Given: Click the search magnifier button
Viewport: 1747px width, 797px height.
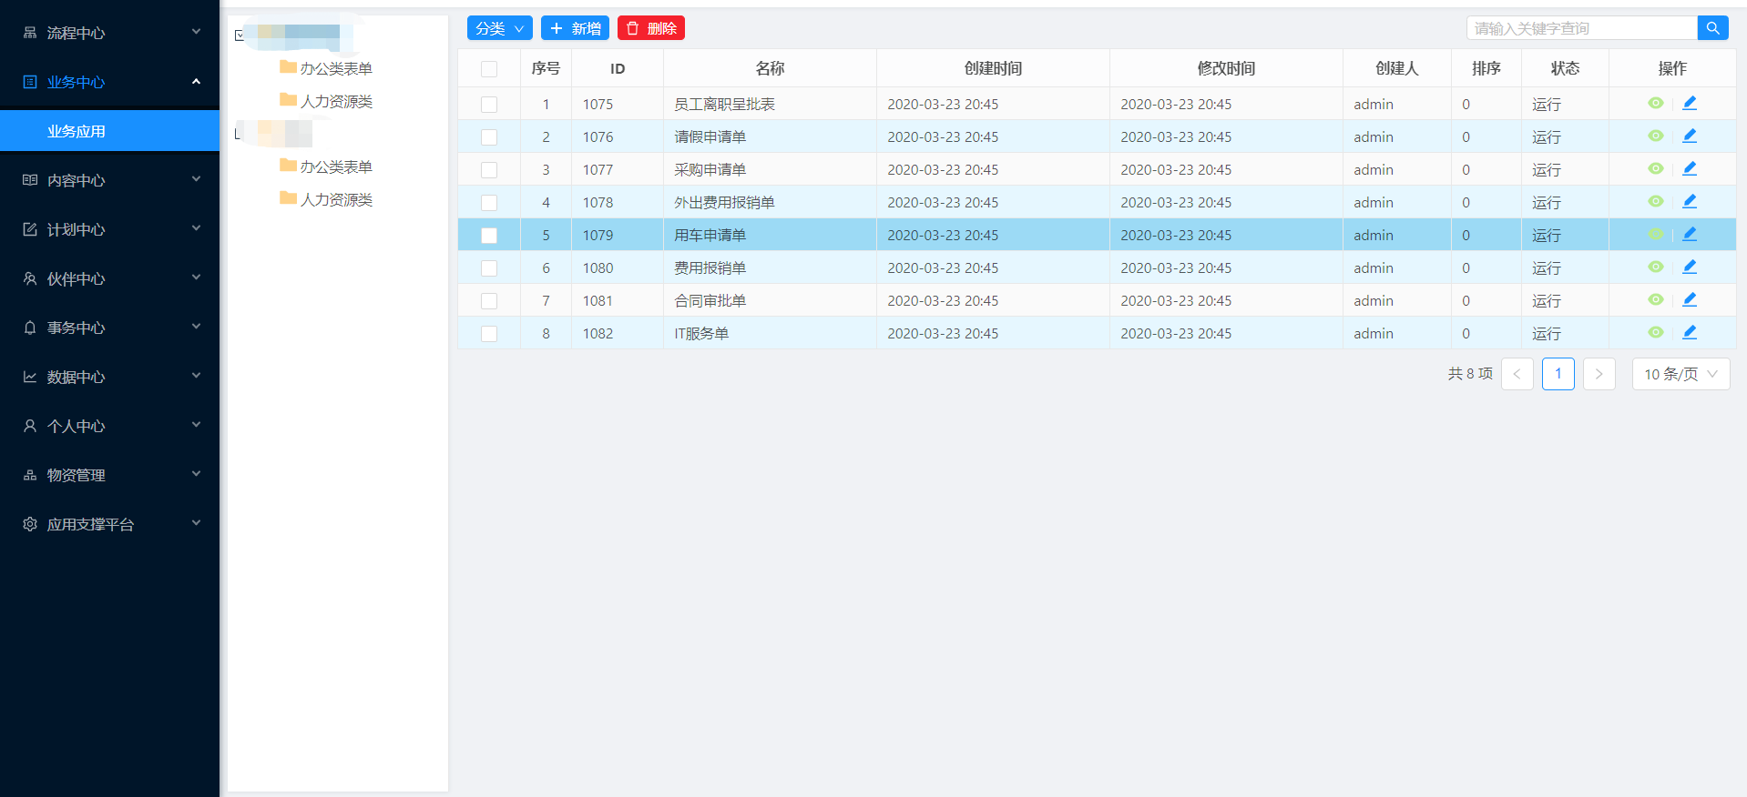Looking at the screenshot, I should coord(1712,28).
